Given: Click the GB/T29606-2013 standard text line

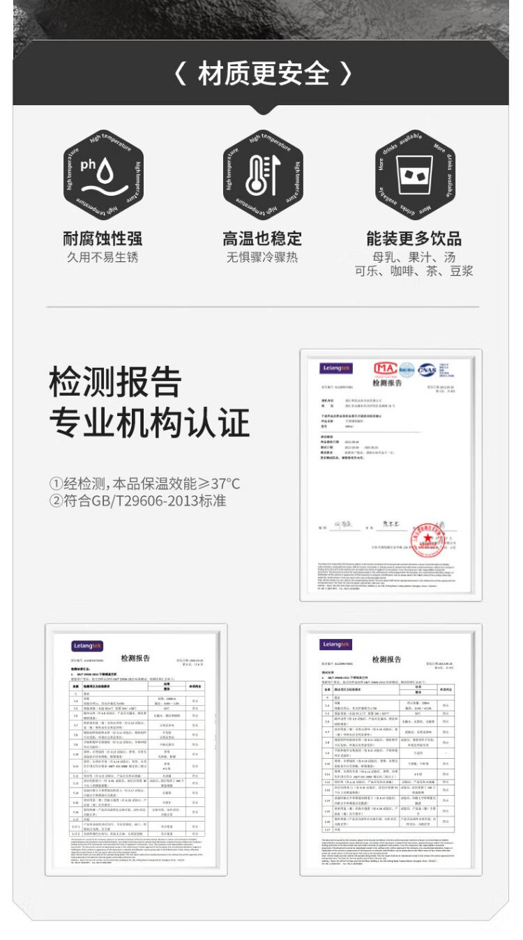Looking at the screenshot, I should click(x=137, y=501).
